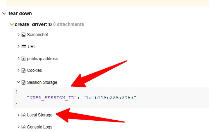Click the Local Storage code file icon

click(x=23, y=115)
